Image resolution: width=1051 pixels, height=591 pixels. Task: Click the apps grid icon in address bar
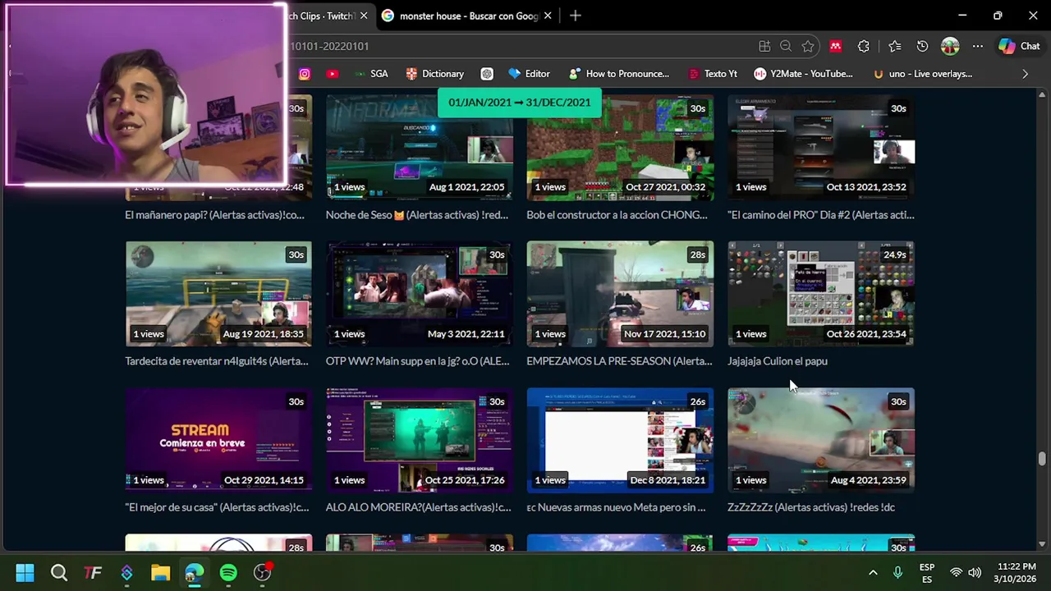click(764, 47)
